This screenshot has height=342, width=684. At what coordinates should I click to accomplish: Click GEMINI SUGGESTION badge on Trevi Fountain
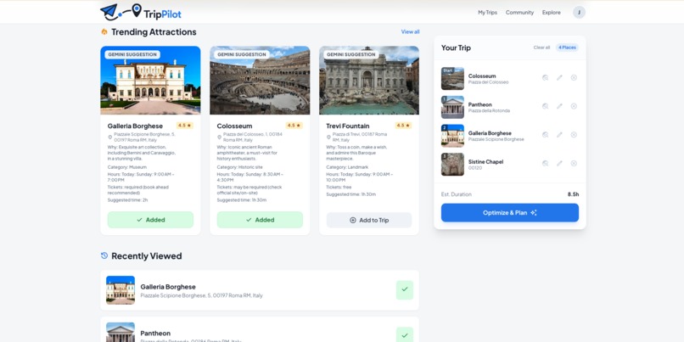[351, 54]
